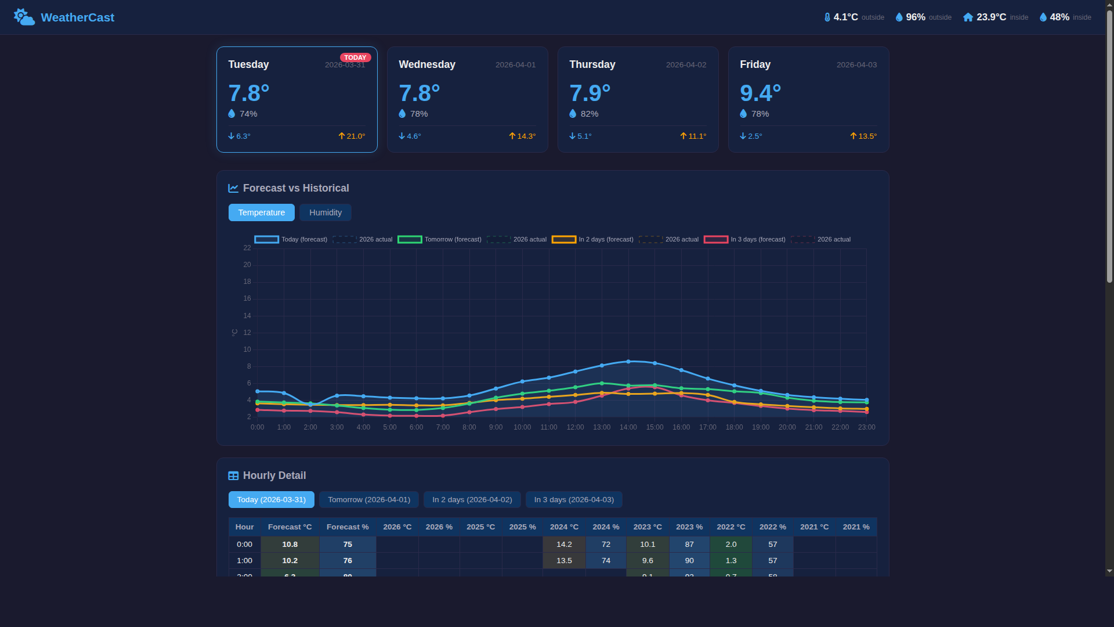The height and width of the screenshot is (627, 1114).
Task: Click the table icon beside Hourly Detail
Action: click(x=233, y=475)
